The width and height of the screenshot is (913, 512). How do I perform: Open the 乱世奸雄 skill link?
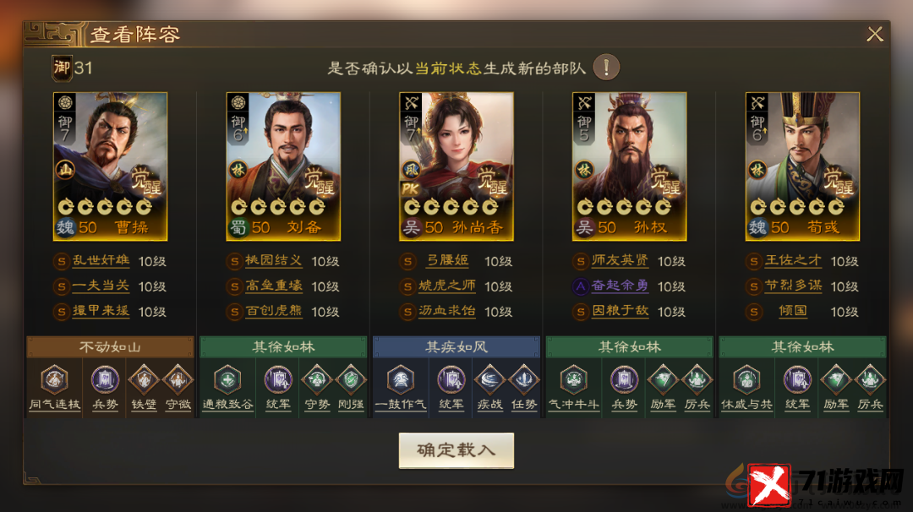101,261
